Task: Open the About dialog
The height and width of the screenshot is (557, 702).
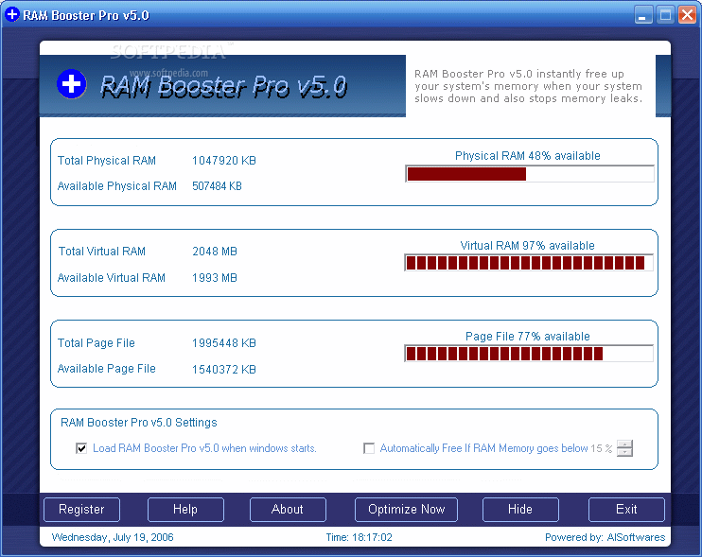Action: point(288,510)
